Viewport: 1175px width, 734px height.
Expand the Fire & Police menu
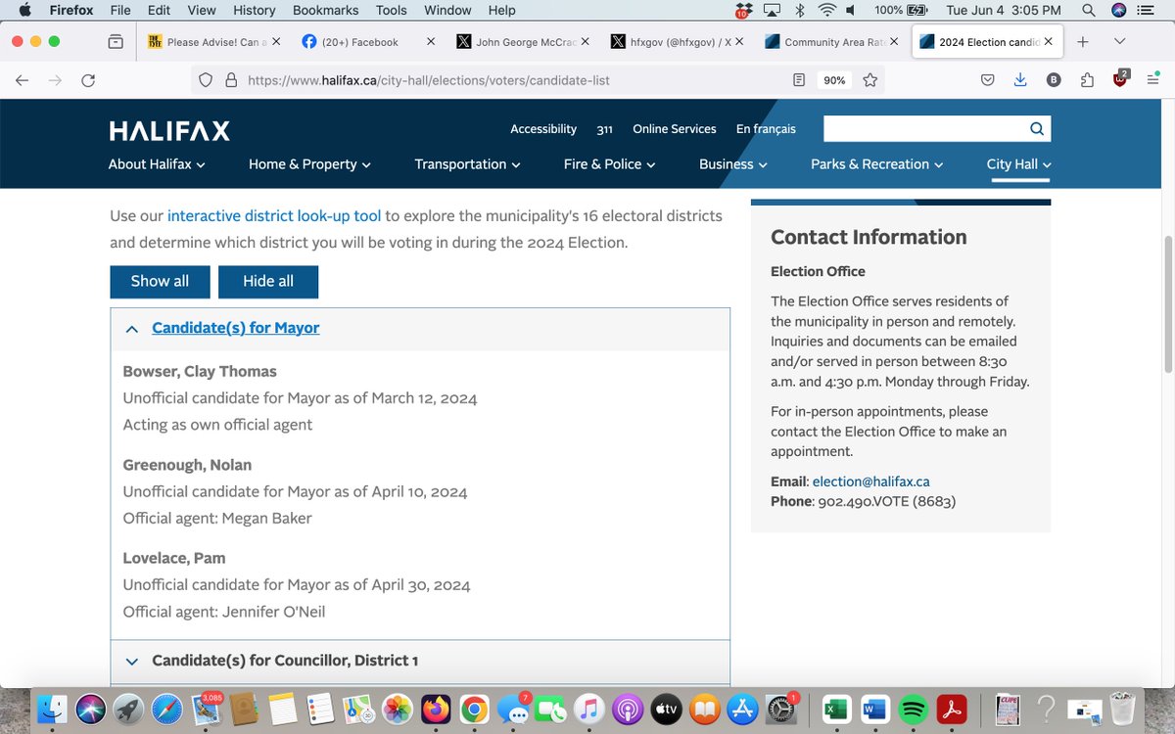point(609,164)
